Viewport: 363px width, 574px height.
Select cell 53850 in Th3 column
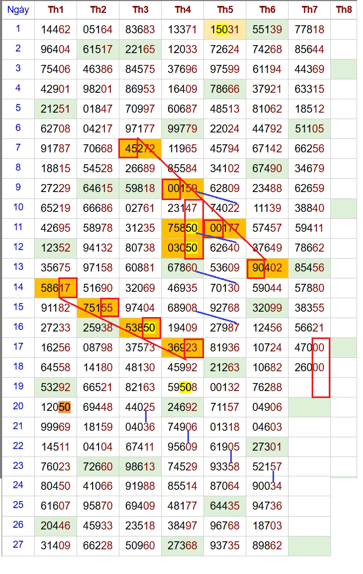[x=140, y=328]
